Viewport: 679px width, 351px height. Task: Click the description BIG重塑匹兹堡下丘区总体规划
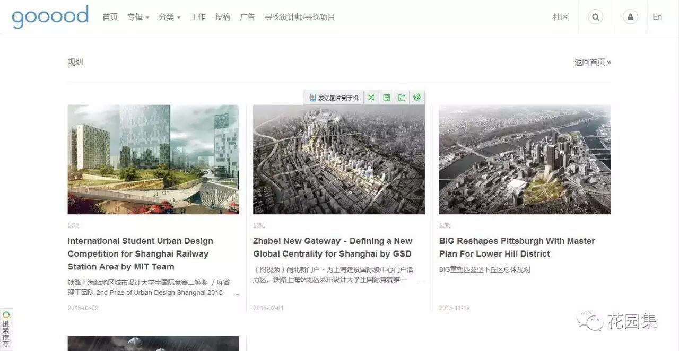[x=485, y=269]
